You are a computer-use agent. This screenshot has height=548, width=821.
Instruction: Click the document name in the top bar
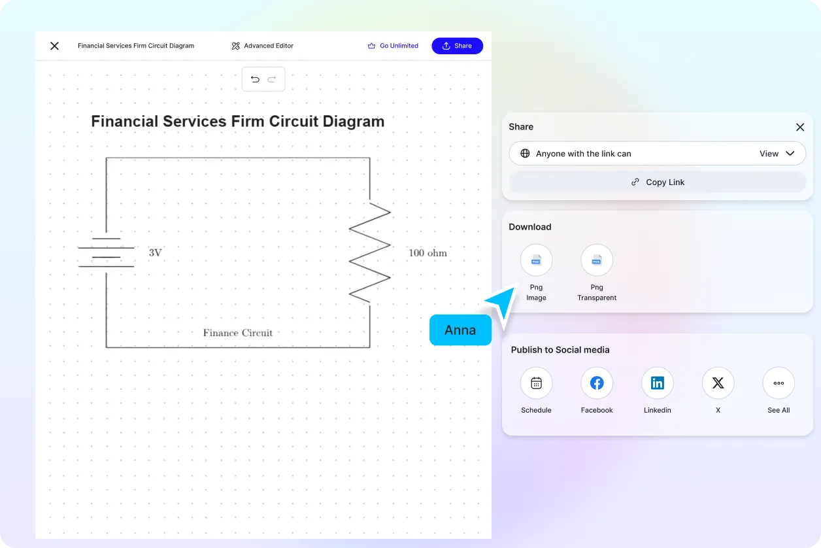pos(136,46)
